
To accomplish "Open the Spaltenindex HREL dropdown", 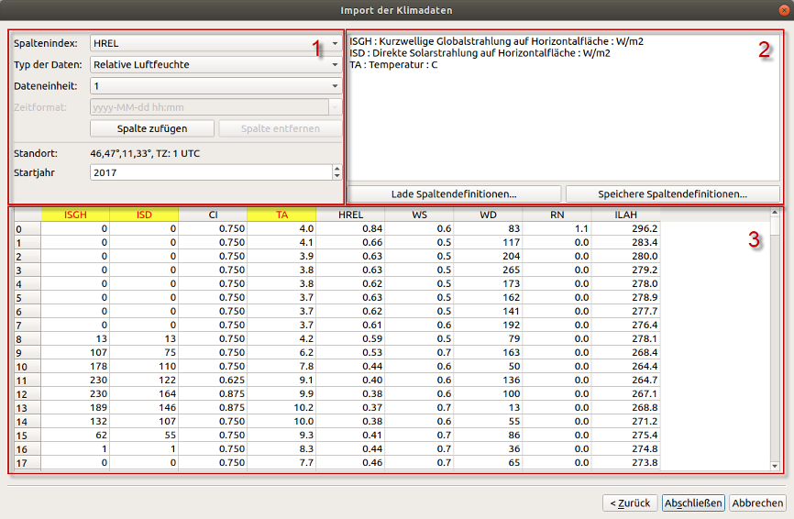I will pos(215,43).
